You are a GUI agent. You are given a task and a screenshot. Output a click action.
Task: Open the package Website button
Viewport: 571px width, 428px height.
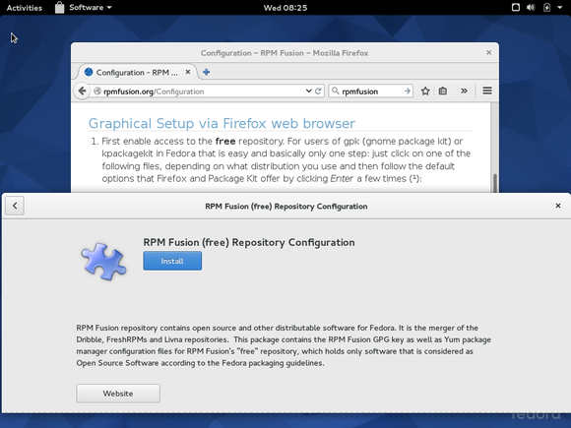pos(118,394)
